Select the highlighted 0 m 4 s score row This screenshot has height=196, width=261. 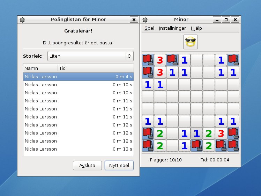click(x=78, y=77)
